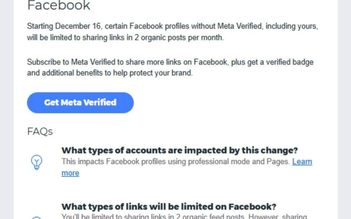Select the green strip on the right edge
The image size is (351, 219).
click(x=344, y=109)
